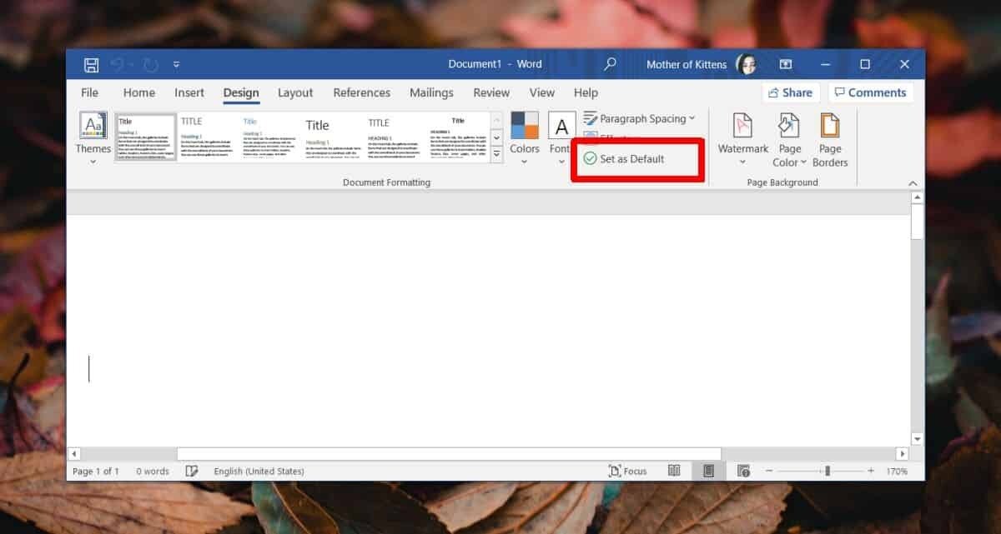
Task: Switch to Print Layout view
Action: (x=708, y=471)
